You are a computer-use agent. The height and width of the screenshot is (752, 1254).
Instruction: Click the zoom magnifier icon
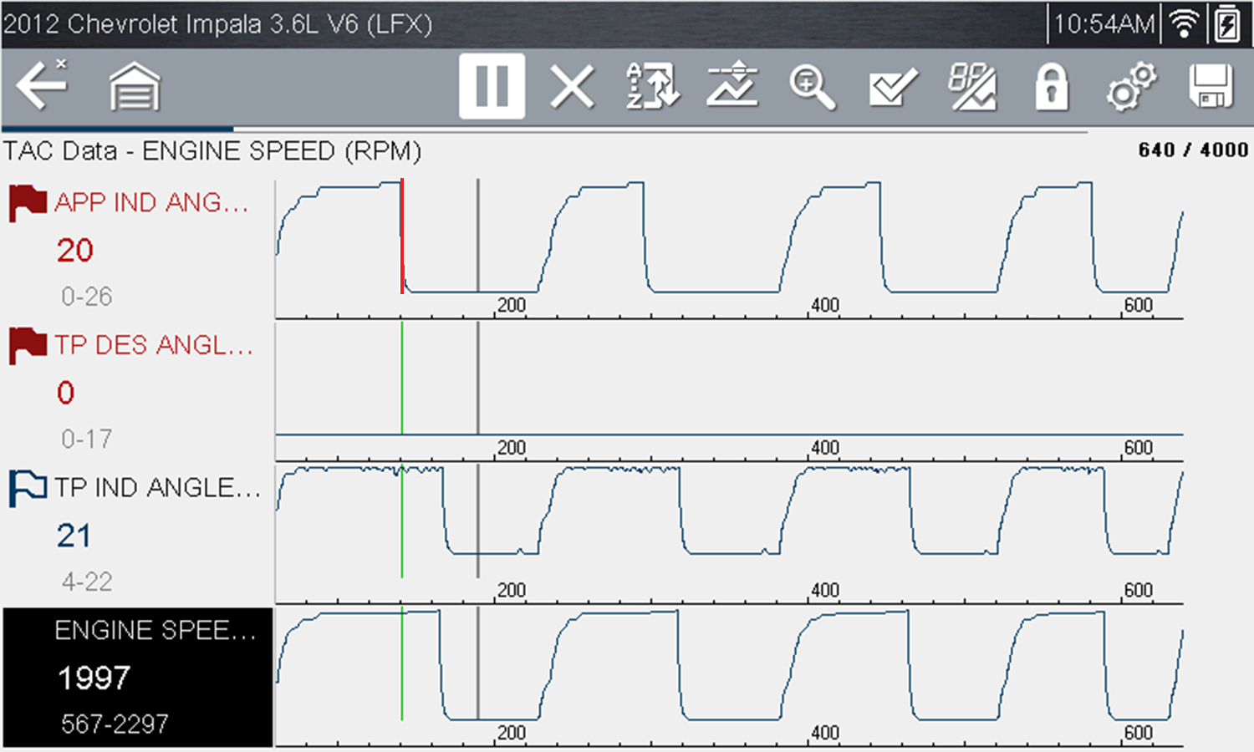(812, 86)
